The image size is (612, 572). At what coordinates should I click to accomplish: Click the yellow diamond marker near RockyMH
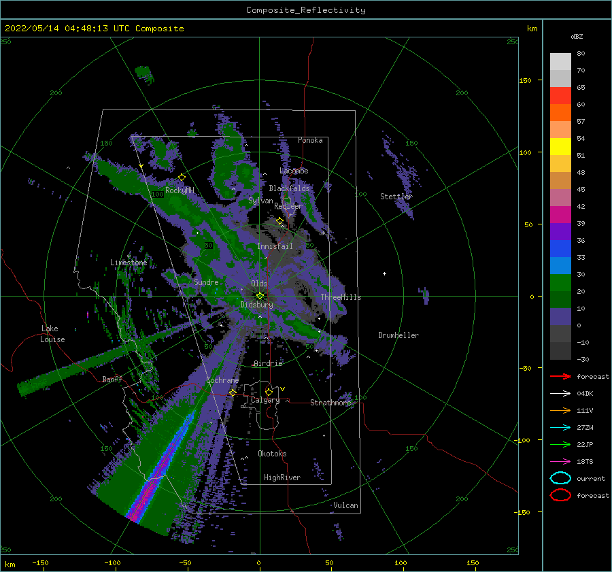(182, 178)
